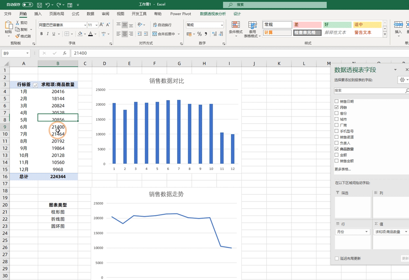Click the 更多表格... link
Image resolution: width=409 pixels, height=280 pixels.
tap(342, 169)
